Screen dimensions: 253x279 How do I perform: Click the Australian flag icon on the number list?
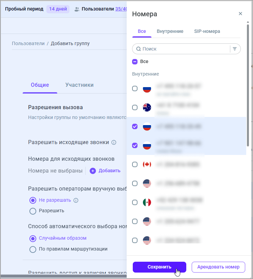point(147,107)
